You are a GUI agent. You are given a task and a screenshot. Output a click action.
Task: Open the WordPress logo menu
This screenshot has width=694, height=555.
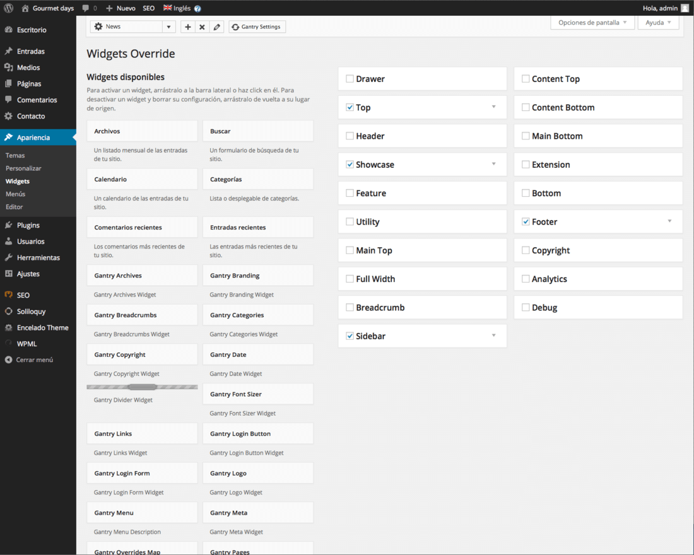coord(8,8)
